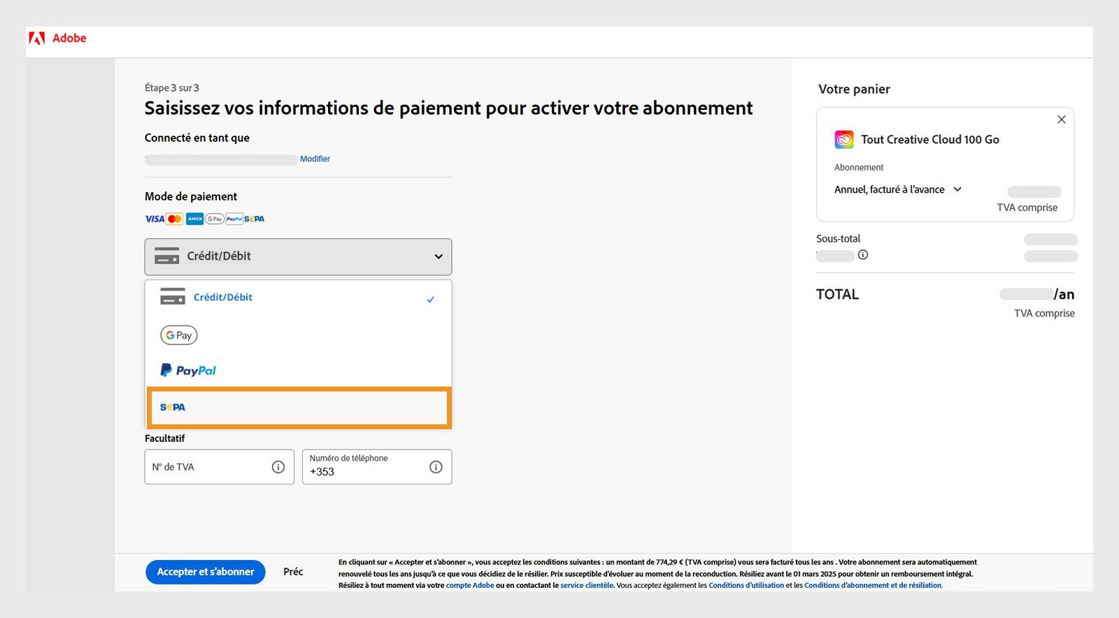Click the small SEPA logo in payment icons row
Screen dimensions: 1119x618
(255, 219)
